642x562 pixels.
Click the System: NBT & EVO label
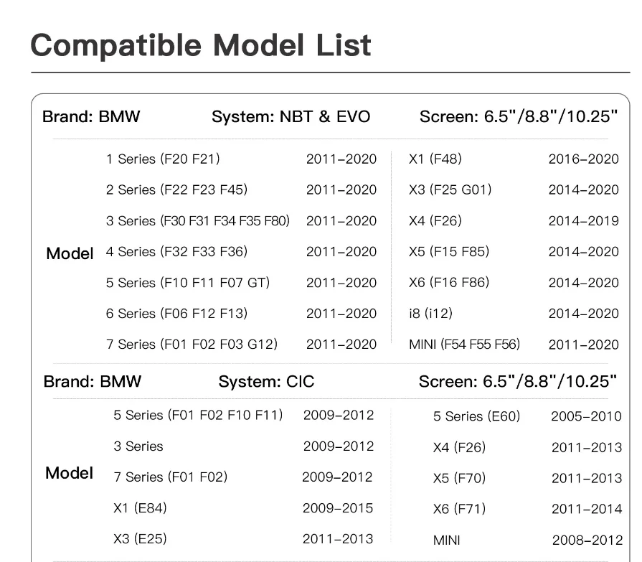pos(291,117)
